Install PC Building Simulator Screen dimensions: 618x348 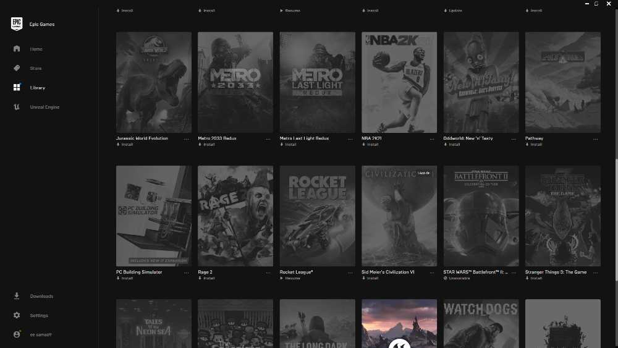click(x=125, y=278)
